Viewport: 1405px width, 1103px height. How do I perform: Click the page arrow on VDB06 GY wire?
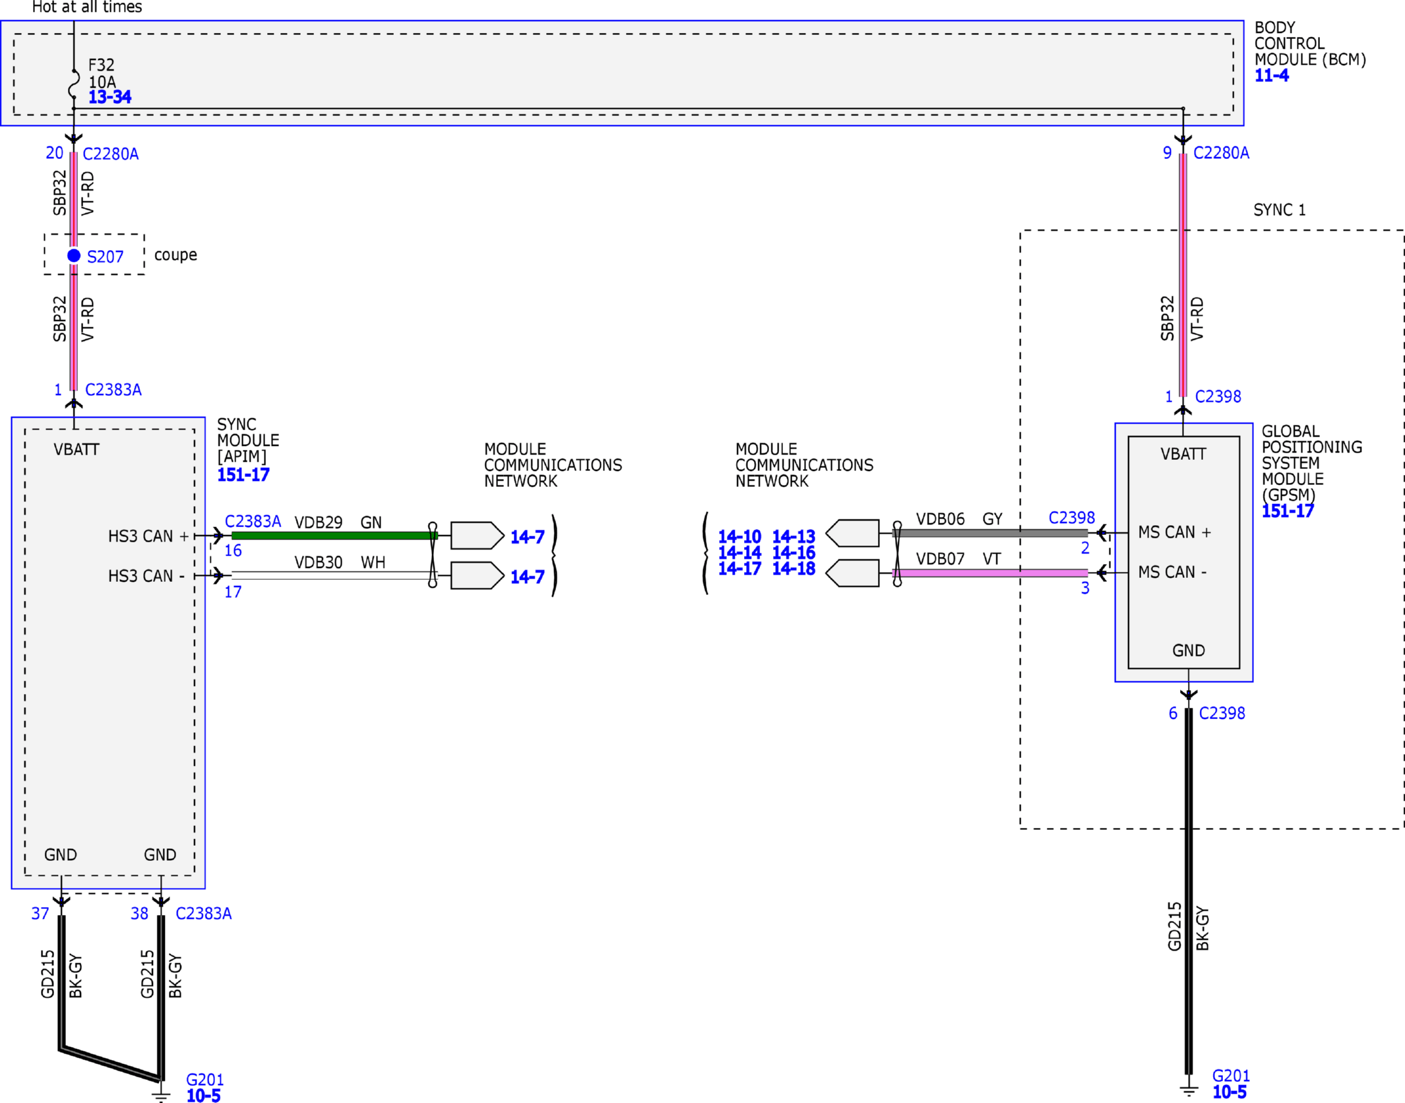coord(852,533)
